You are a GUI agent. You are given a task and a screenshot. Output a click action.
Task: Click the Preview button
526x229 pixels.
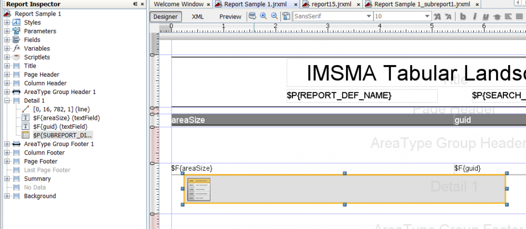230,16
